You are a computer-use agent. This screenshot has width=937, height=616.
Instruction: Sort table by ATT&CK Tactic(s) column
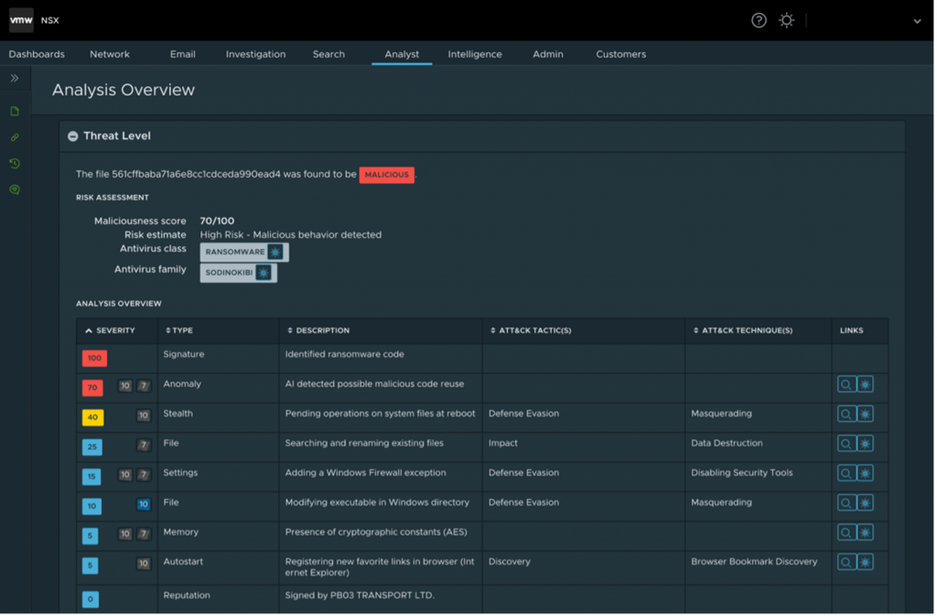[531, 330]
